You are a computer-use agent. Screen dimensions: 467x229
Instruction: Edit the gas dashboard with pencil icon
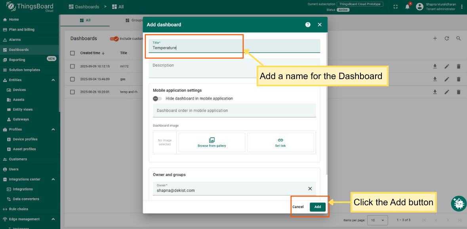[447, 79]
